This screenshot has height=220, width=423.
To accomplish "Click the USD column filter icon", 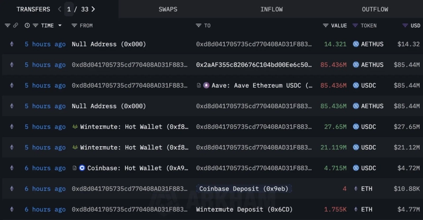I will click(404, 25).
